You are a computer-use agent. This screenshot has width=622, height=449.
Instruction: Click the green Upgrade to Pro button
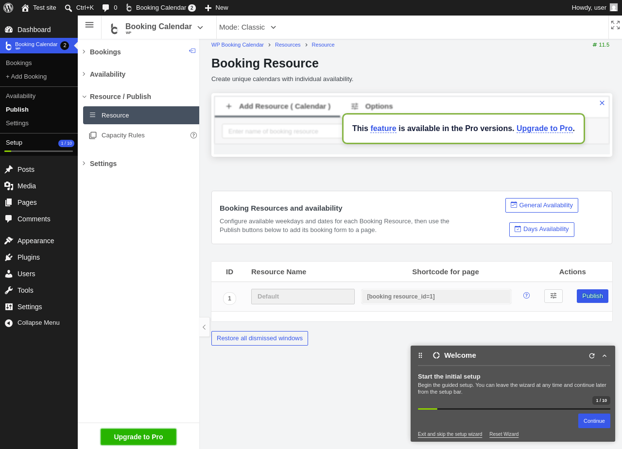(138, 437)
